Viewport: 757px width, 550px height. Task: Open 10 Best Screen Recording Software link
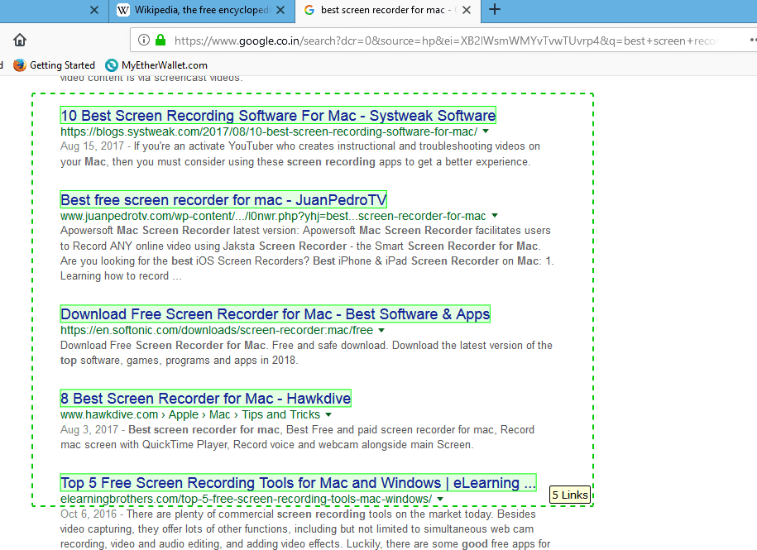click(x=278, y=115)
